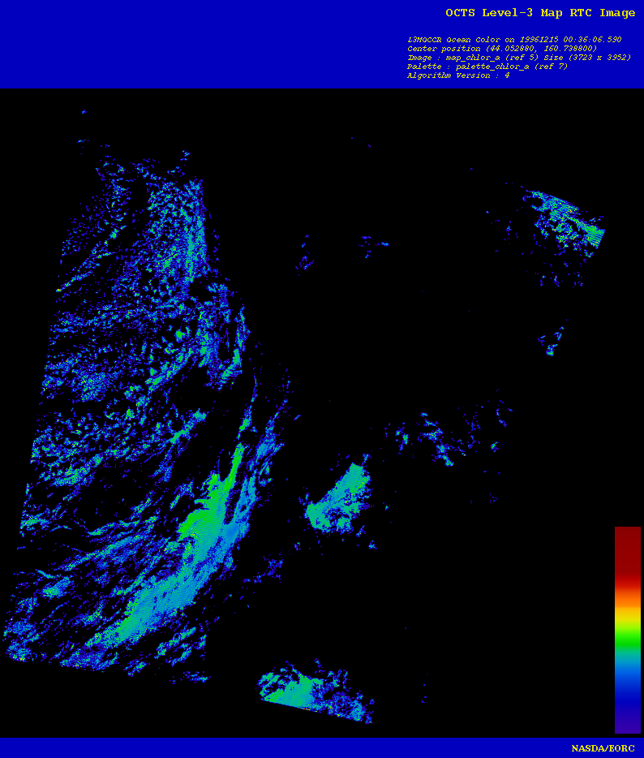Click the NASDA/EORC credit label
Viewport: 644px width, 758px height.
click(x=603, y=748)
